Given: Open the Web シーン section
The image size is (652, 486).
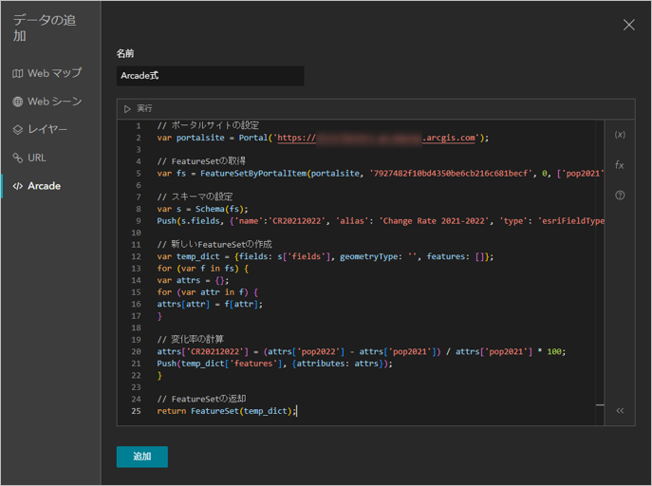Looking at the screenshot, I should [47, 102].
